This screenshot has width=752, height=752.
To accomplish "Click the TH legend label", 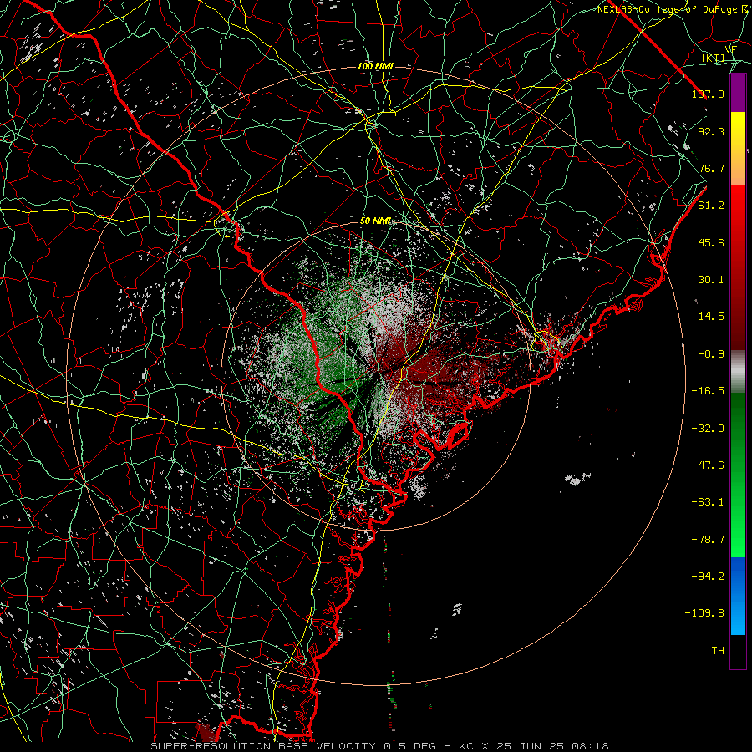I will click(718, 651).
